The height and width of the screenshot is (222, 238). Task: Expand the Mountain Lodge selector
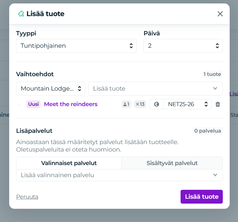click(x=51, y=89)
